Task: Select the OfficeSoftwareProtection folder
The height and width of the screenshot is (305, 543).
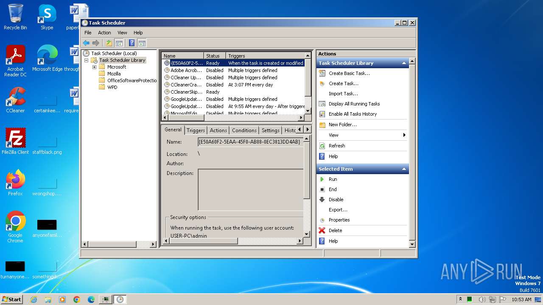Action: point(132,80)
